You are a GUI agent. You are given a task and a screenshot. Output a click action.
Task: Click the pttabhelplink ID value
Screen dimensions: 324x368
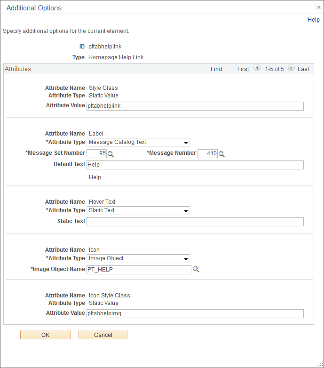tap(105, 47)
